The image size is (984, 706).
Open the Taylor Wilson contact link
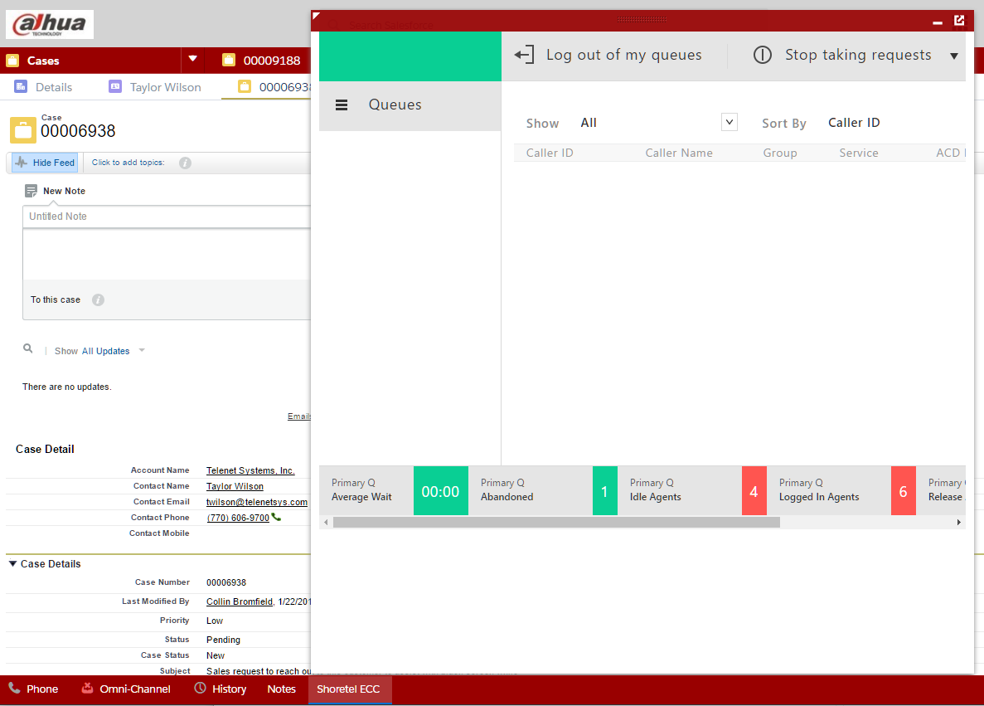coord(235,486)
